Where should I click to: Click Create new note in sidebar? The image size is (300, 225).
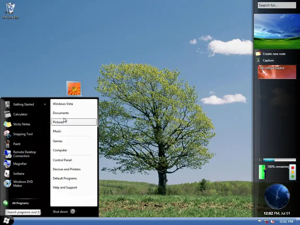point(274,54)
